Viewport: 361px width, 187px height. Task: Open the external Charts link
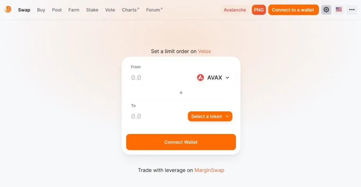[x=130, y=10]
